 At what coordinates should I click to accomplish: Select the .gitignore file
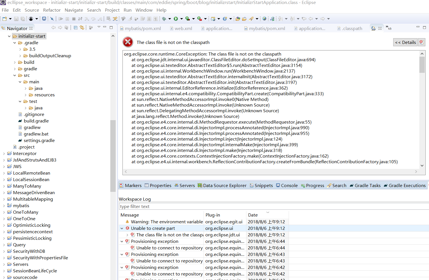(31, 114)
